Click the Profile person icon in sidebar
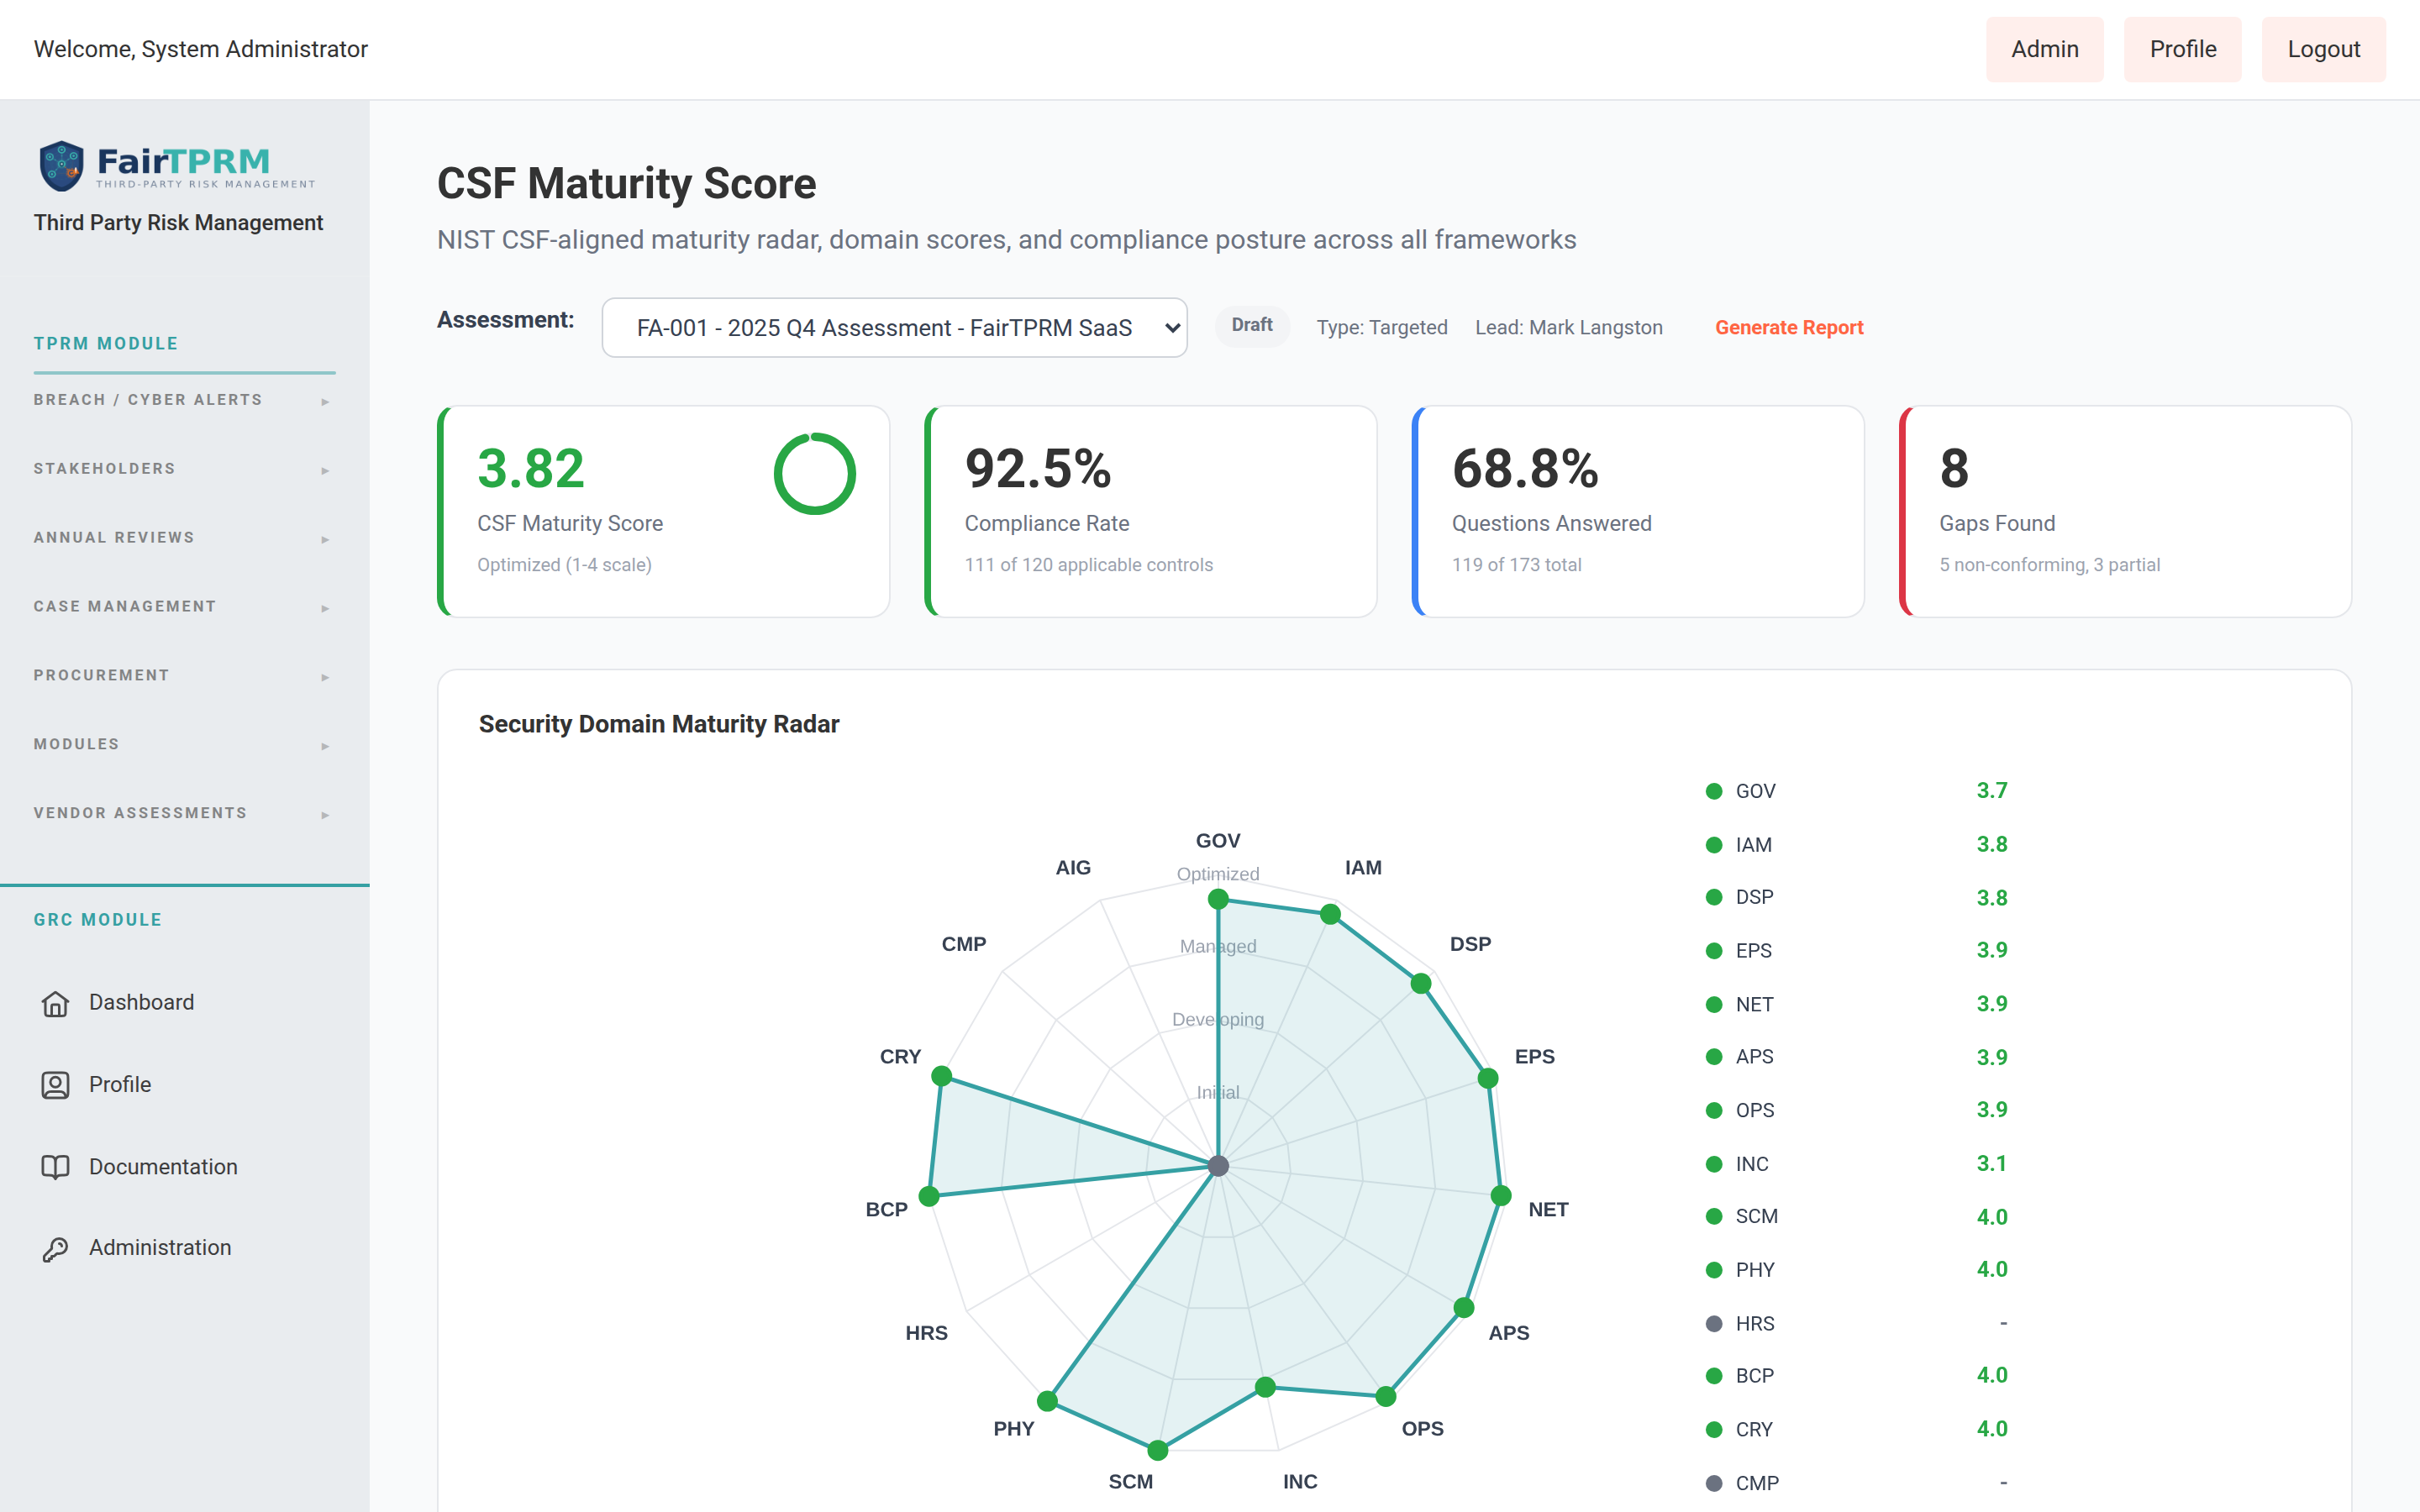This screenshot has width=2420, height=1512. (x=55, y=1085)
